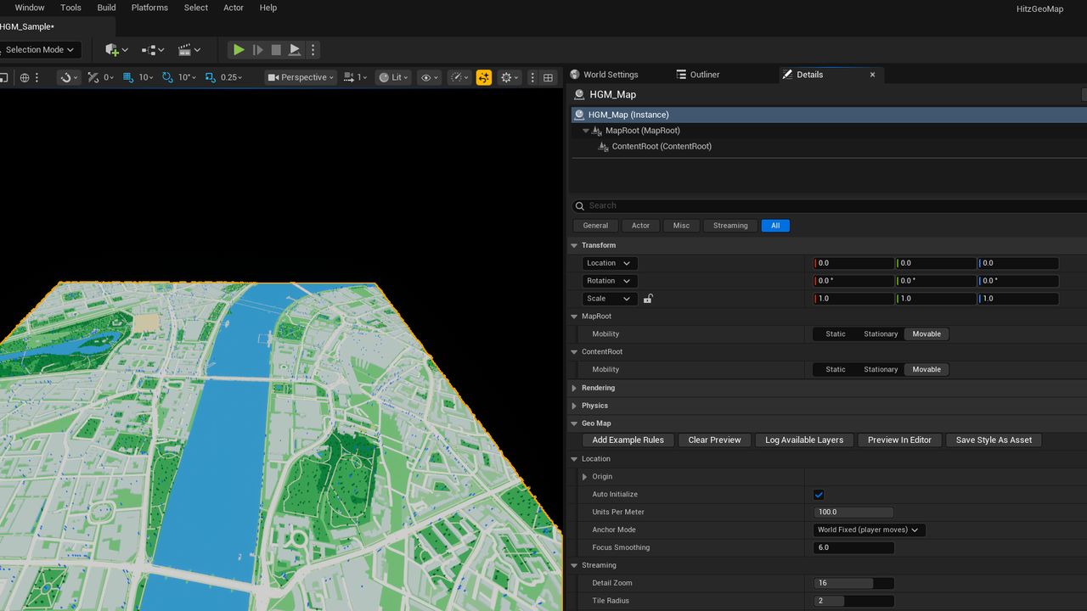The width and height of the screenshot is (1087, 611).
Task: Expand the Physics section
Action: pos(575,406)
